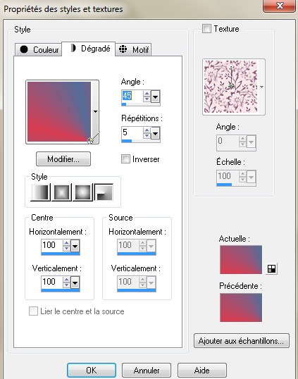Open the texture pattern picker dropdown
298x379 pixels.
pyautogui.click(x=261, y=87)
